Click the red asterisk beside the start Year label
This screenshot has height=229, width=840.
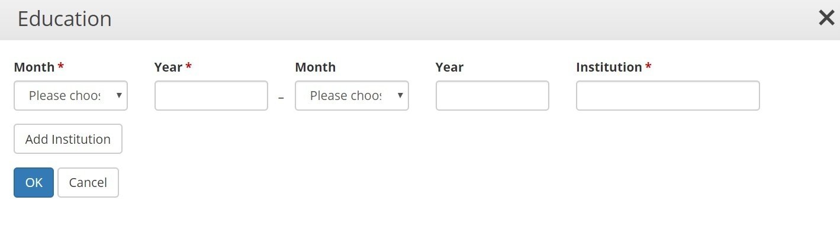(x=188, y=66)
